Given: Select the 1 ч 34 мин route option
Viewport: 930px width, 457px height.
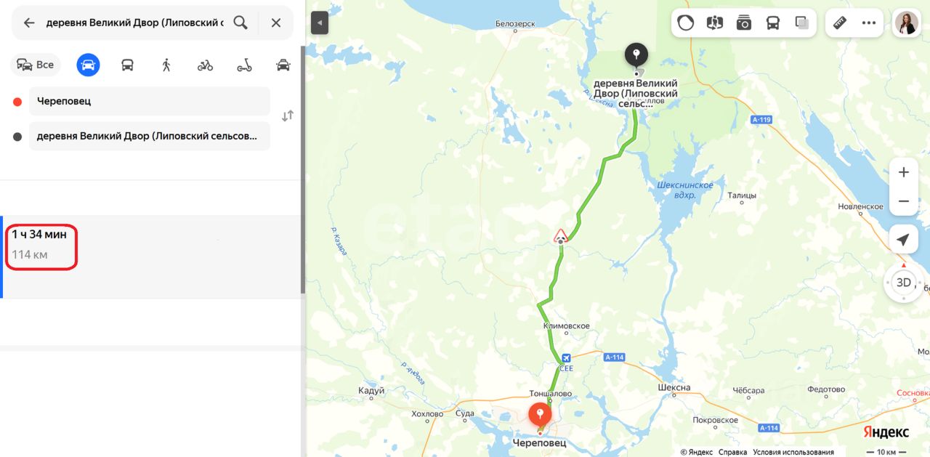Looking at the screenshot, I should 151,256.
